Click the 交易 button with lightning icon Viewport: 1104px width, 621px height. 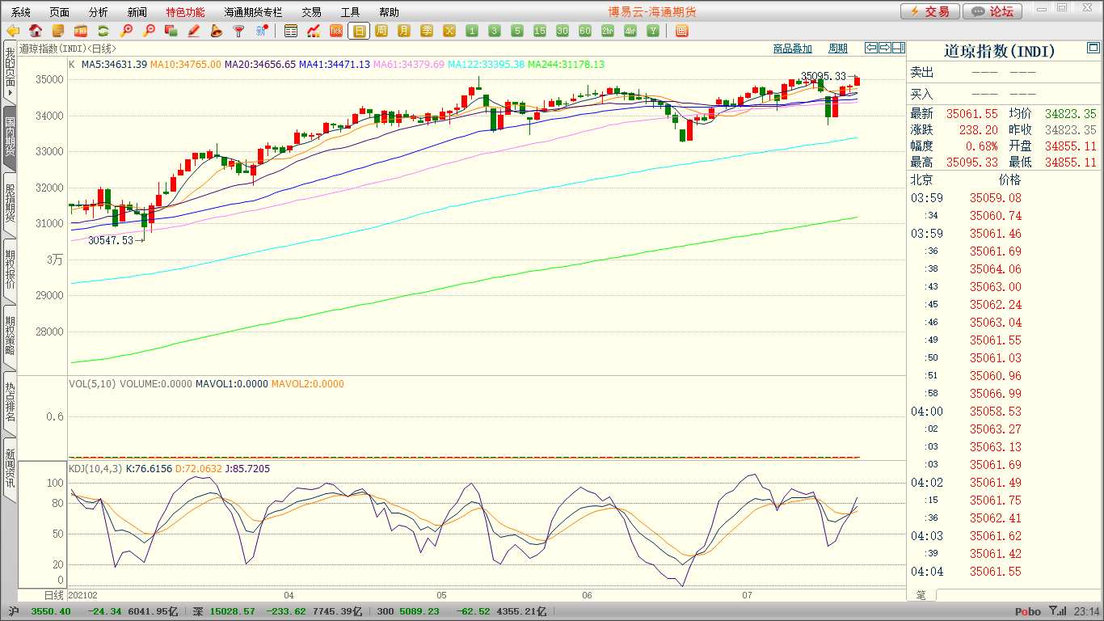click(930, 11)
